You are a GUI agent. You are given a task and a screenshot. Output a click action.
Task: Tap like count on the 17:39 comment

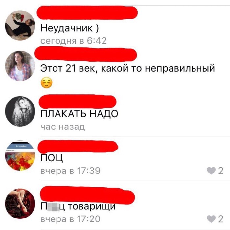point(221,171)
